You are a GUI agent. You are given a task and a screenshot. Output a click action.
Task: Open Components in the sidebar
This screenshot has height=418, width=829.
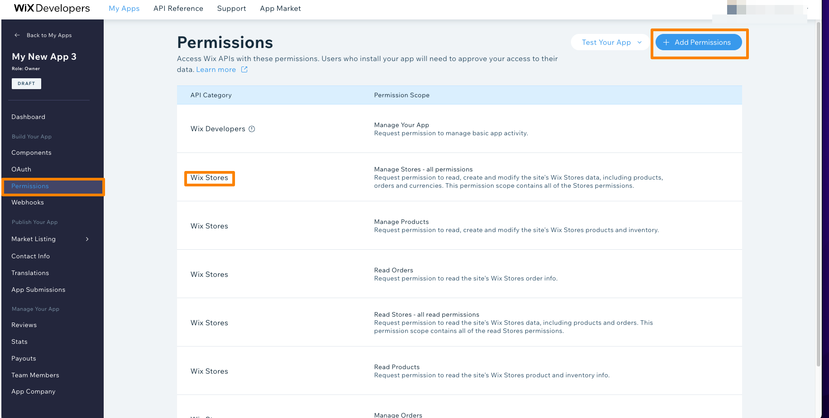[x=31, y=152]
